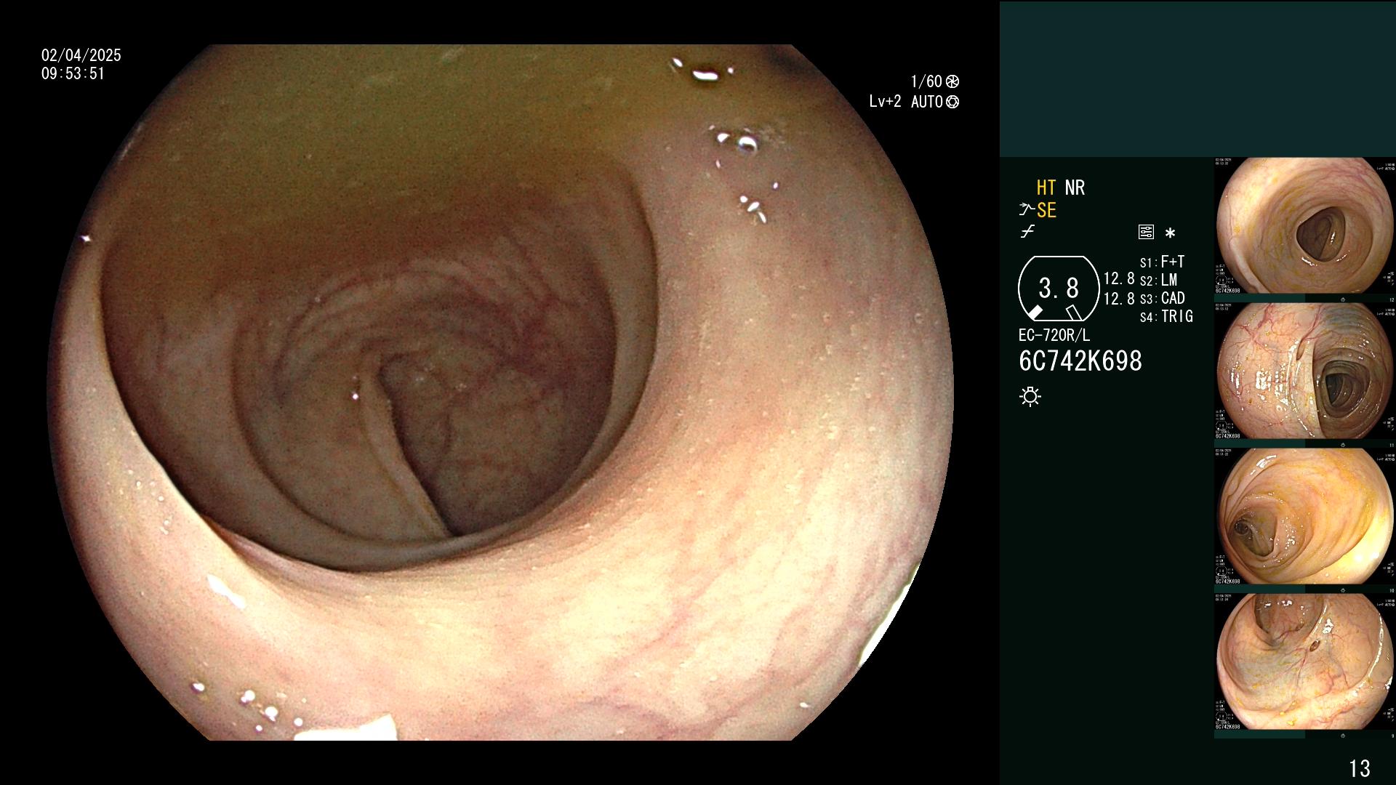Toggle the NR noise reduction indicator
Image resolution: width=1396 pixels, height=785 pixels.
pos(1075,188)
